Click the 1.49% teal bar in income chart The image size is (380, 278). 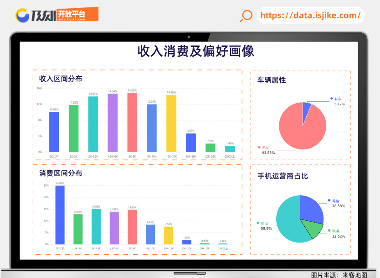pos(230,149)
